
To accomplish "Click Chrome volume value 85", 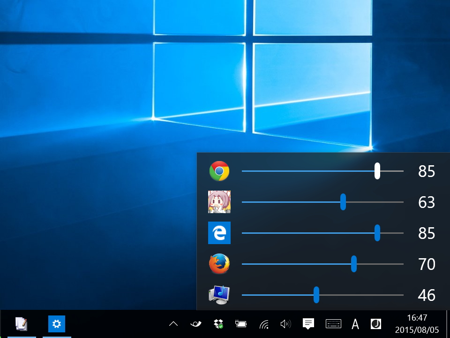I will click(x=427, y=171).
